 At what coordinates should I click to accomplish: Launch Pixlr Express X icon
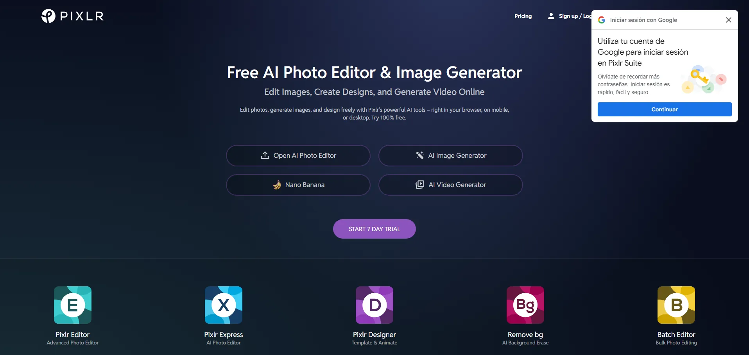224,305
